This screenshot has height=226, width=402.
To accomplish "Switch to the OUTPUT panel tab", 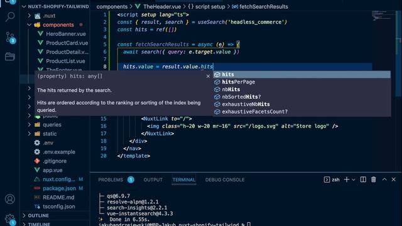I will coord(153,180).
